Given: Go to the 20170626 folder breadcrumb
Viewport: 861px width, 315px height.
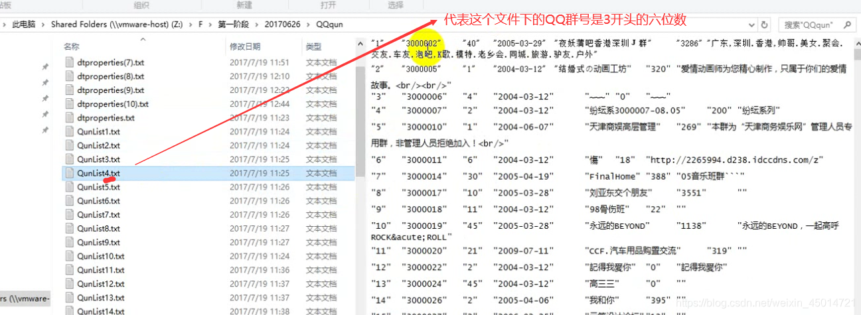Looking at the screenshot, I should coord(282,25).
